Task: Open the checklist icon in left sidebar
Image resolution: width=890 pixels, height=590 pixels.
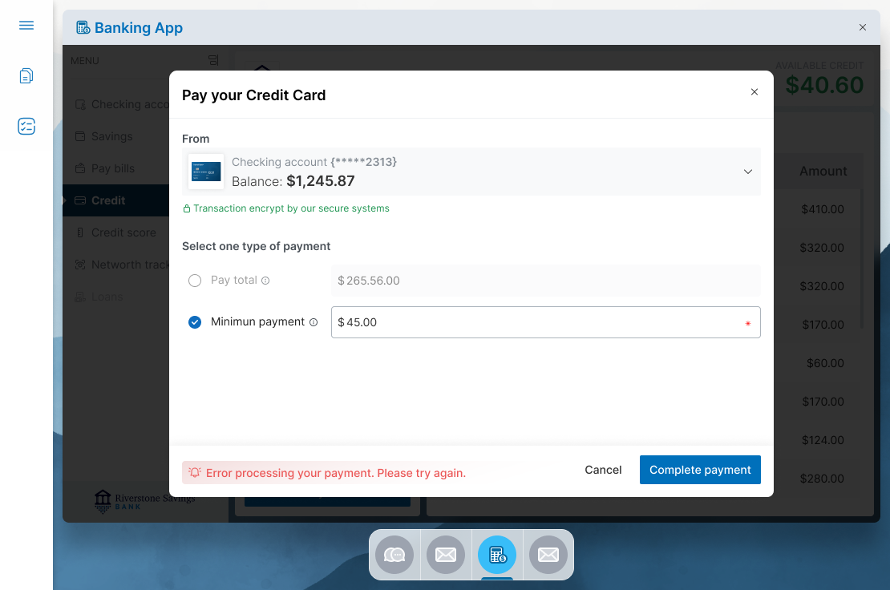Action: [26, 126]
